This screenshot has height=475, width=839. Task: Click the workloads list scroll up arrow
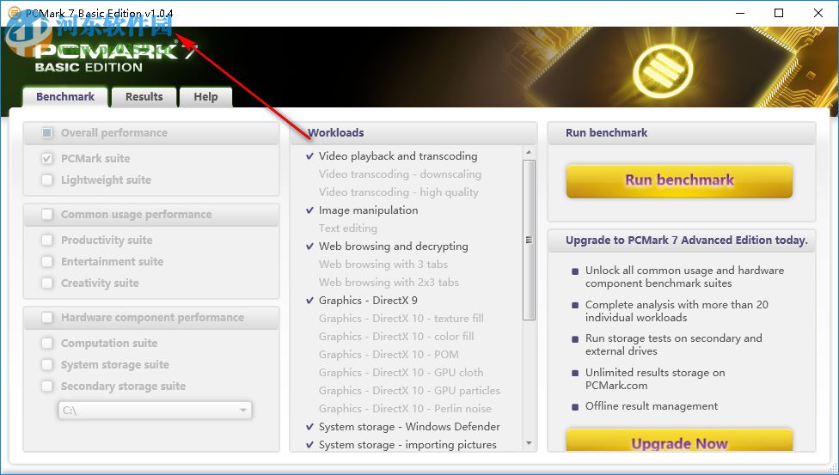point(529,152)
